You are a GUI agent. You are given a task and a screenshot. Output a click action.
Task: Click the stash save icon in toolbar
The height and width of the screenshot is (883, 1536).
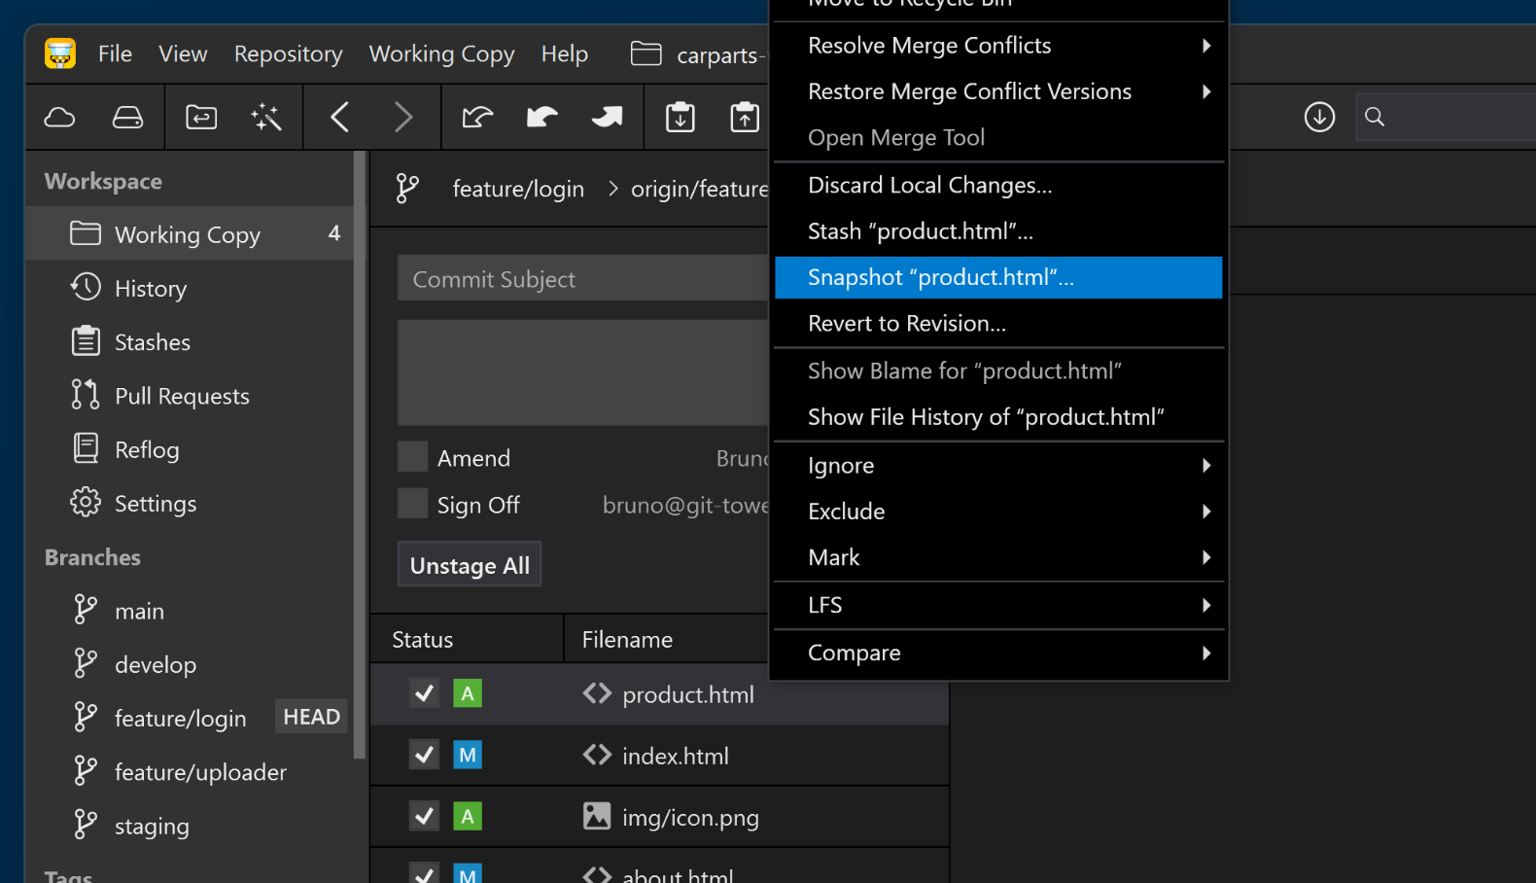pos(680,118)
